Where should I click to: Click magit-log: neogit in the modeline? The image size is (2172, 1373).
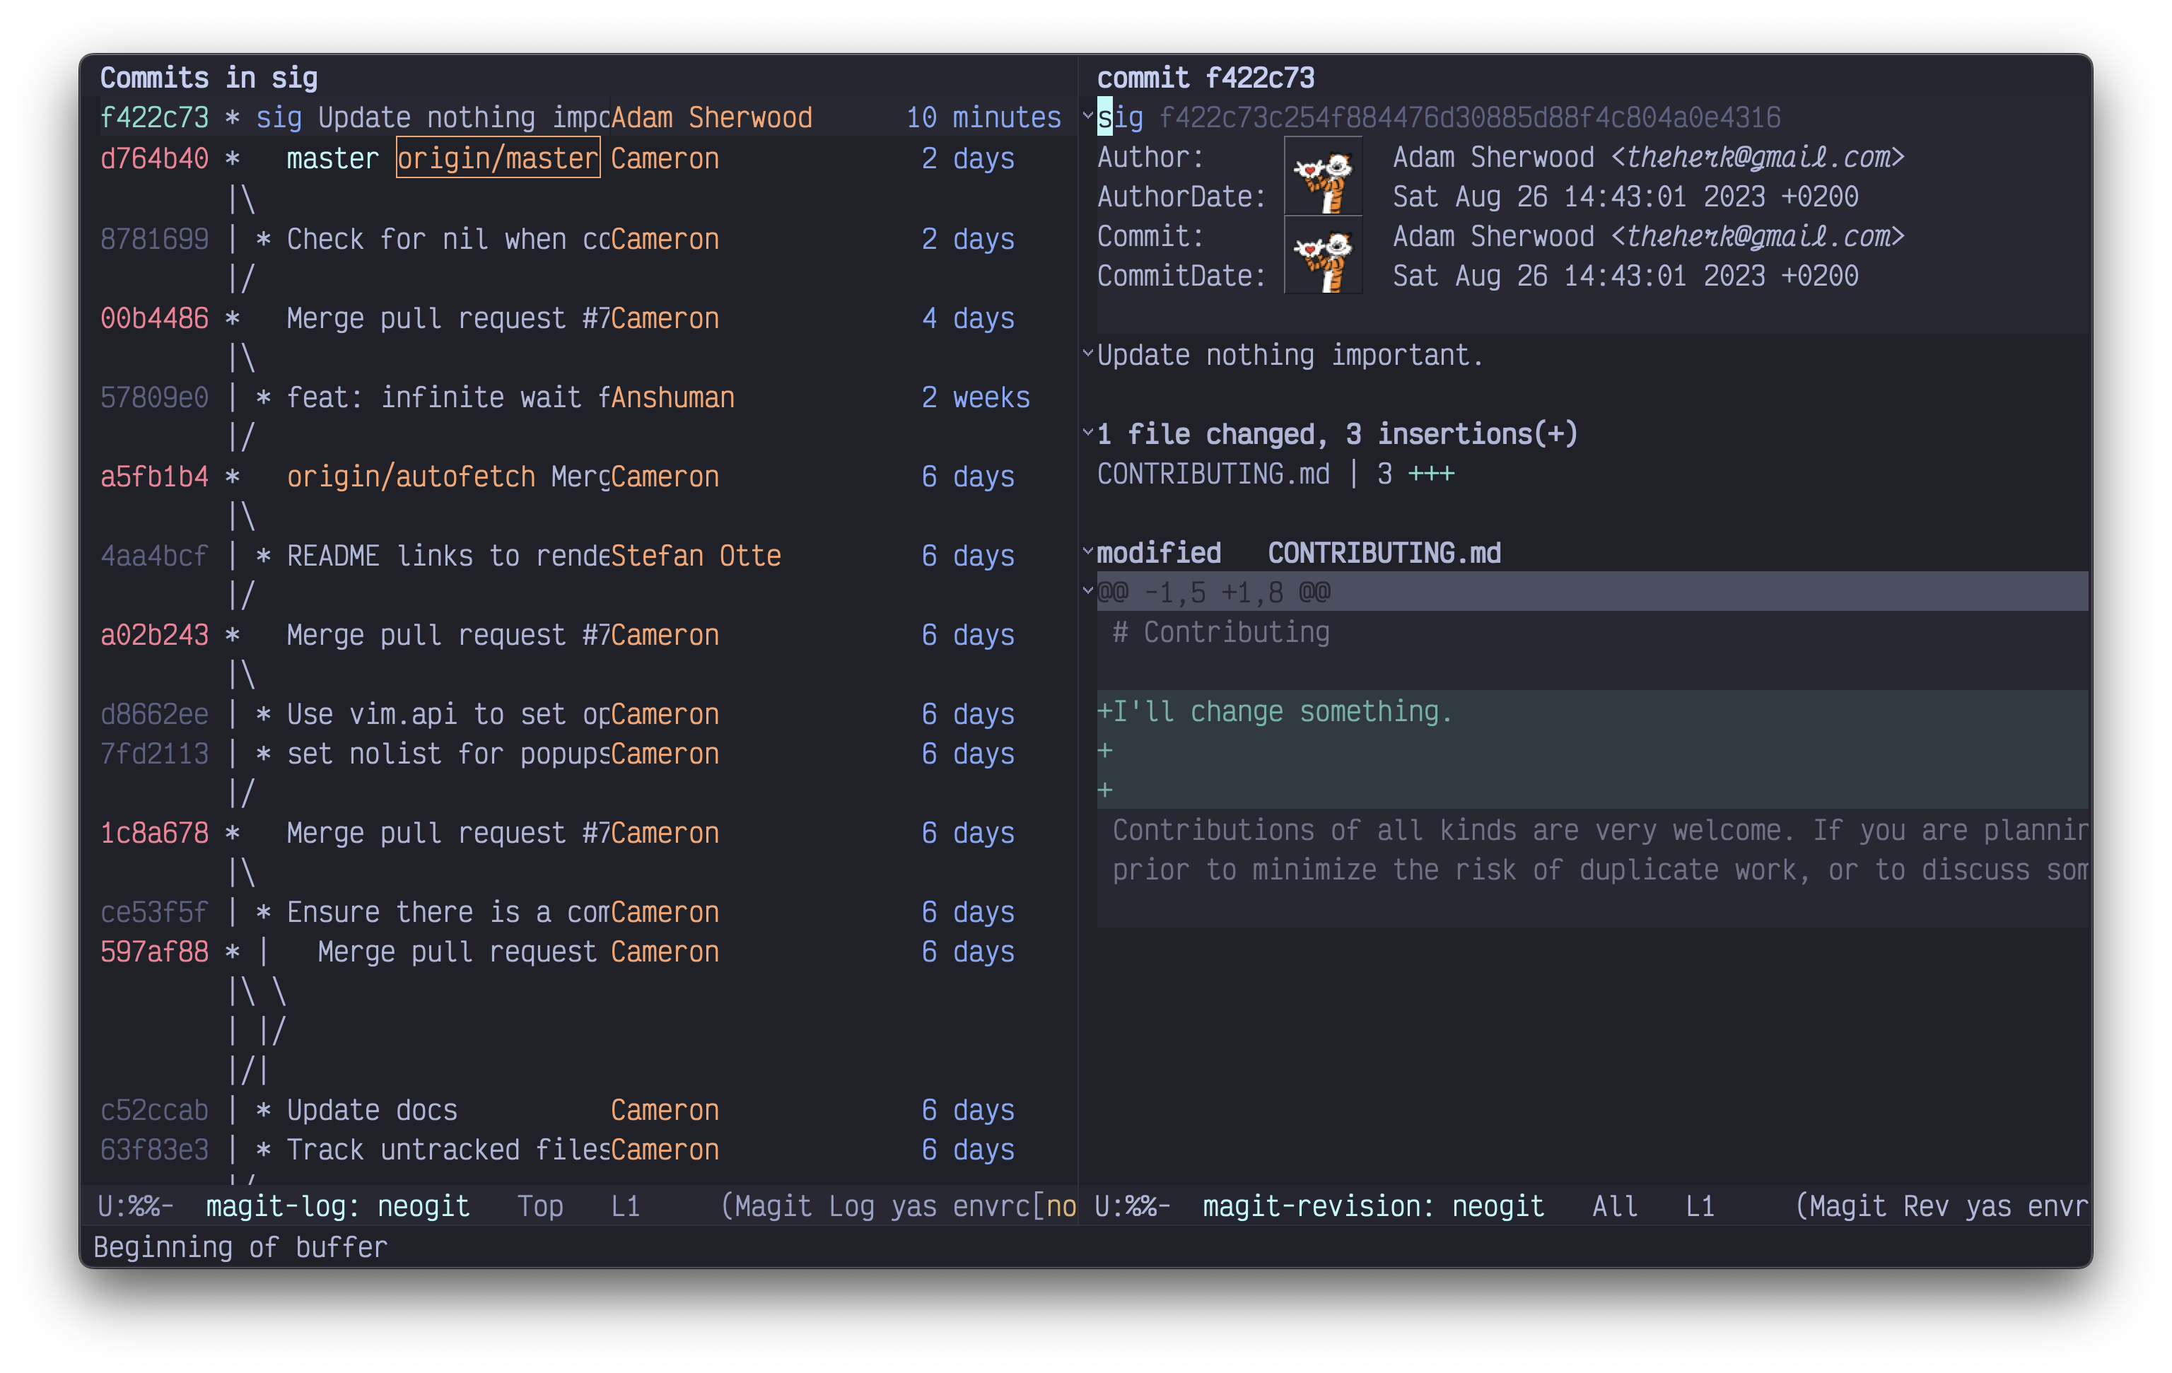coord(336,1206)
